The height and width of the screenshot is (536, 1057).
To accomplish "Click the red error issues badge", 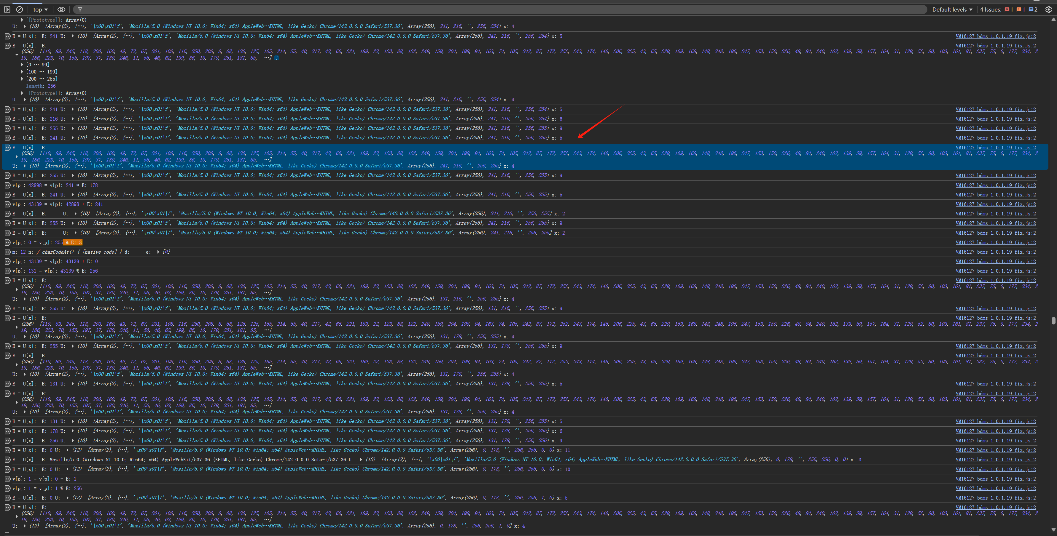I will pyautogui.click(x=1009, y=9).
